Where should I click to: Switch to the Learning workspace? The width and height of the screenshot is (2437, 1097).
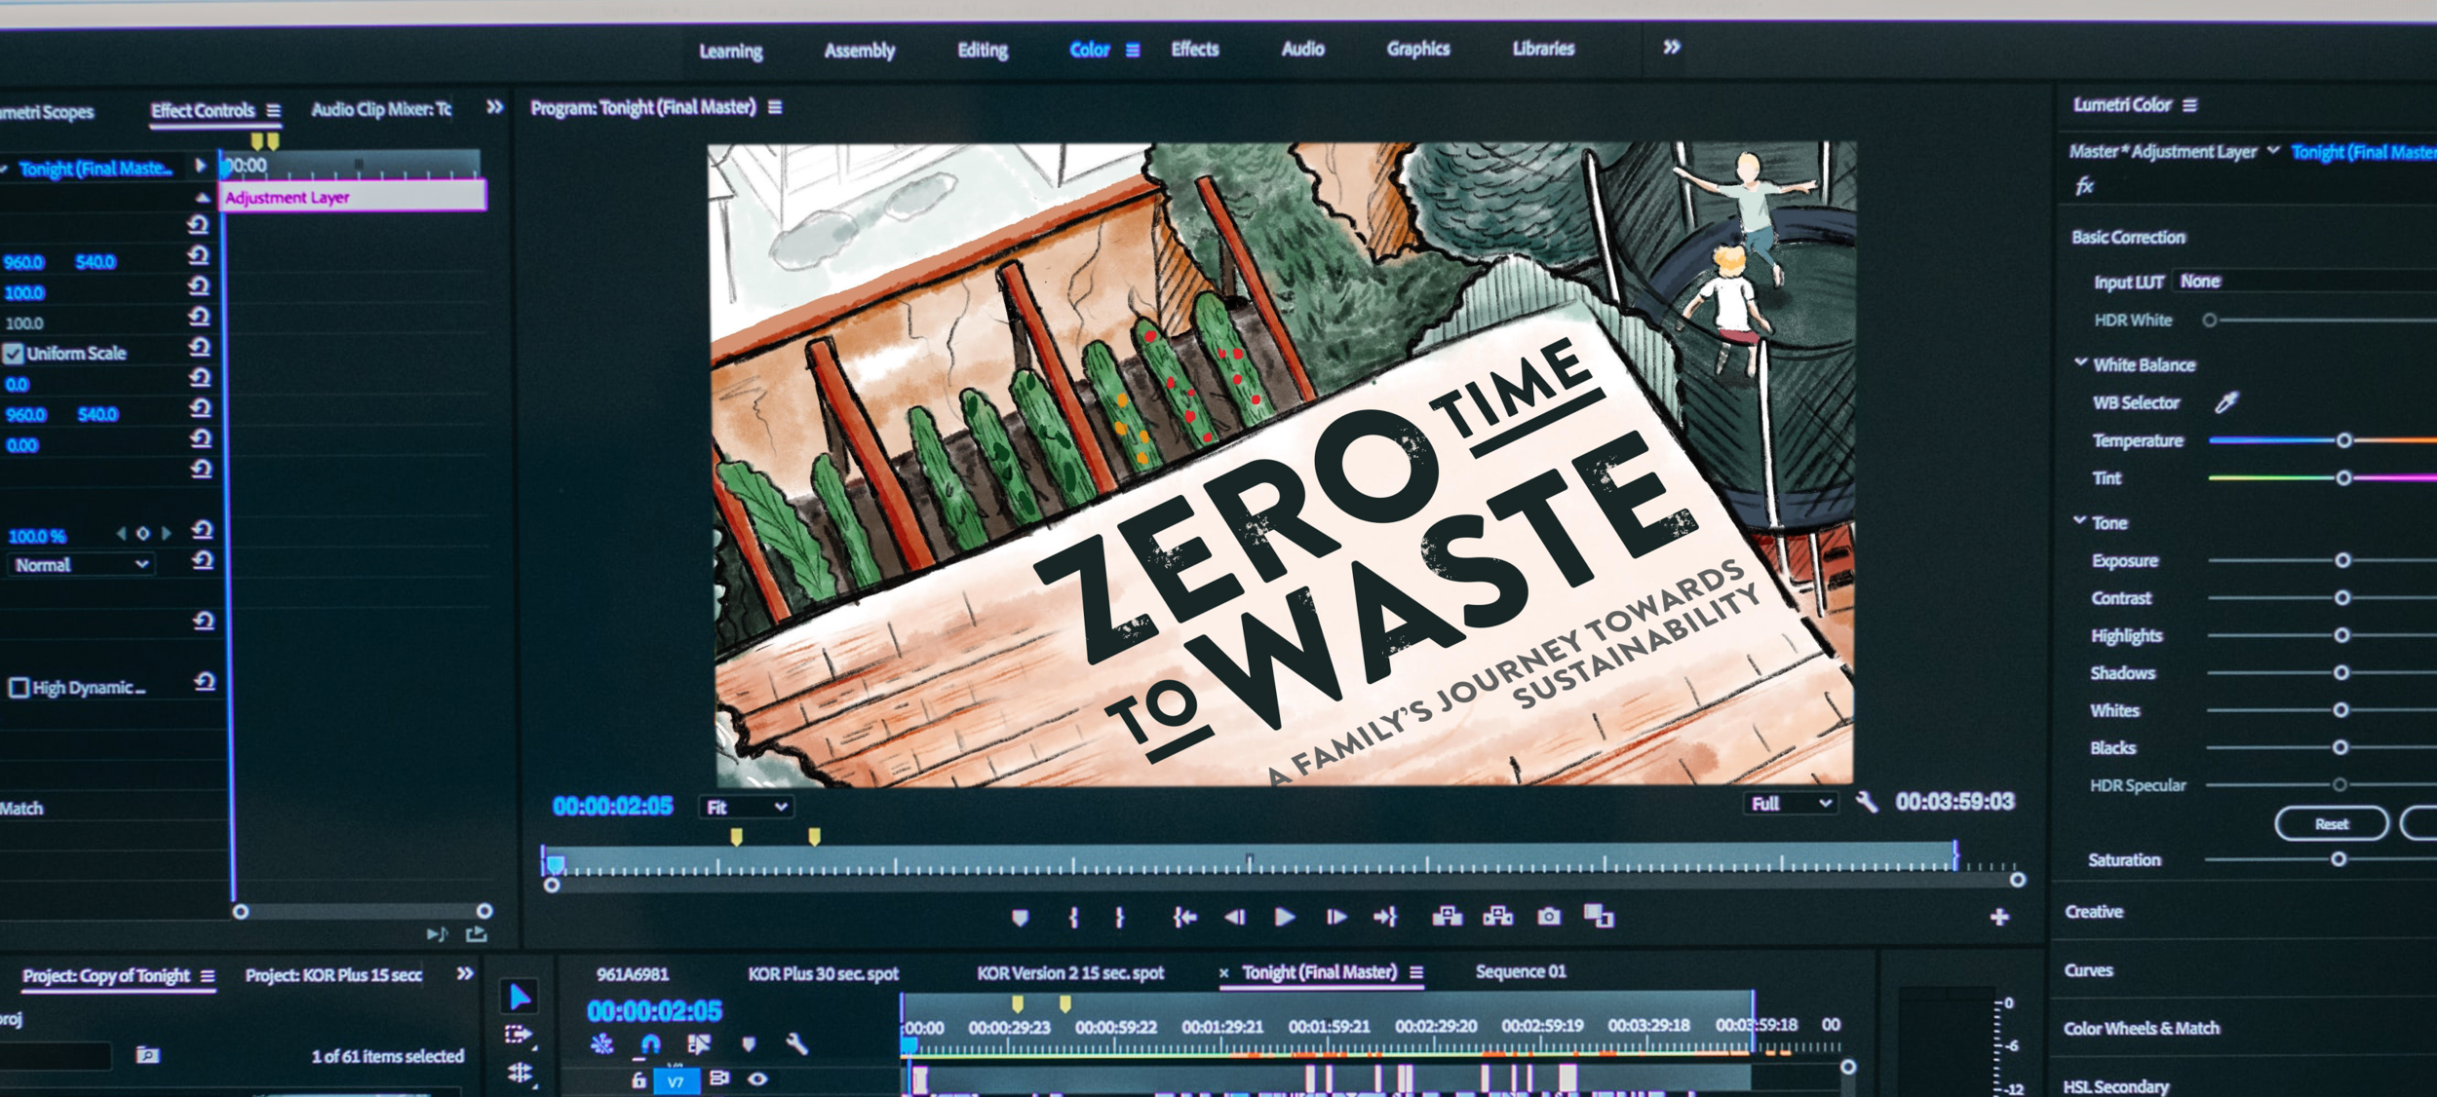(x=730, y=51)
